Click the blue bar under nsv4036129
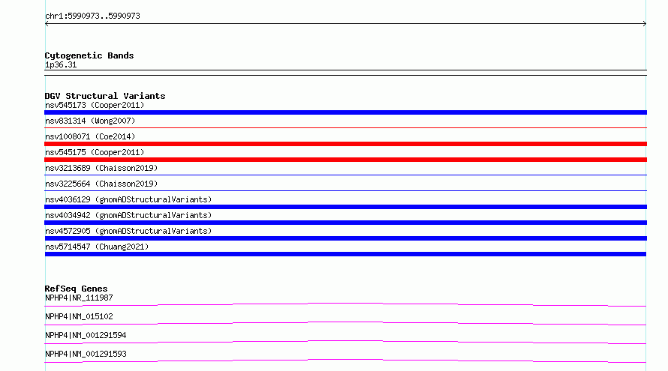668x371 pixels. coord(345,207)
